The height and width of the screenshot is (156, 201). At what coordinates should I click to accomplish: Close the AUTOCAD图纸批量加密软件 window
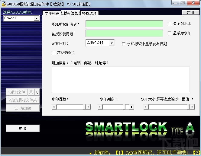pos(193,3)
